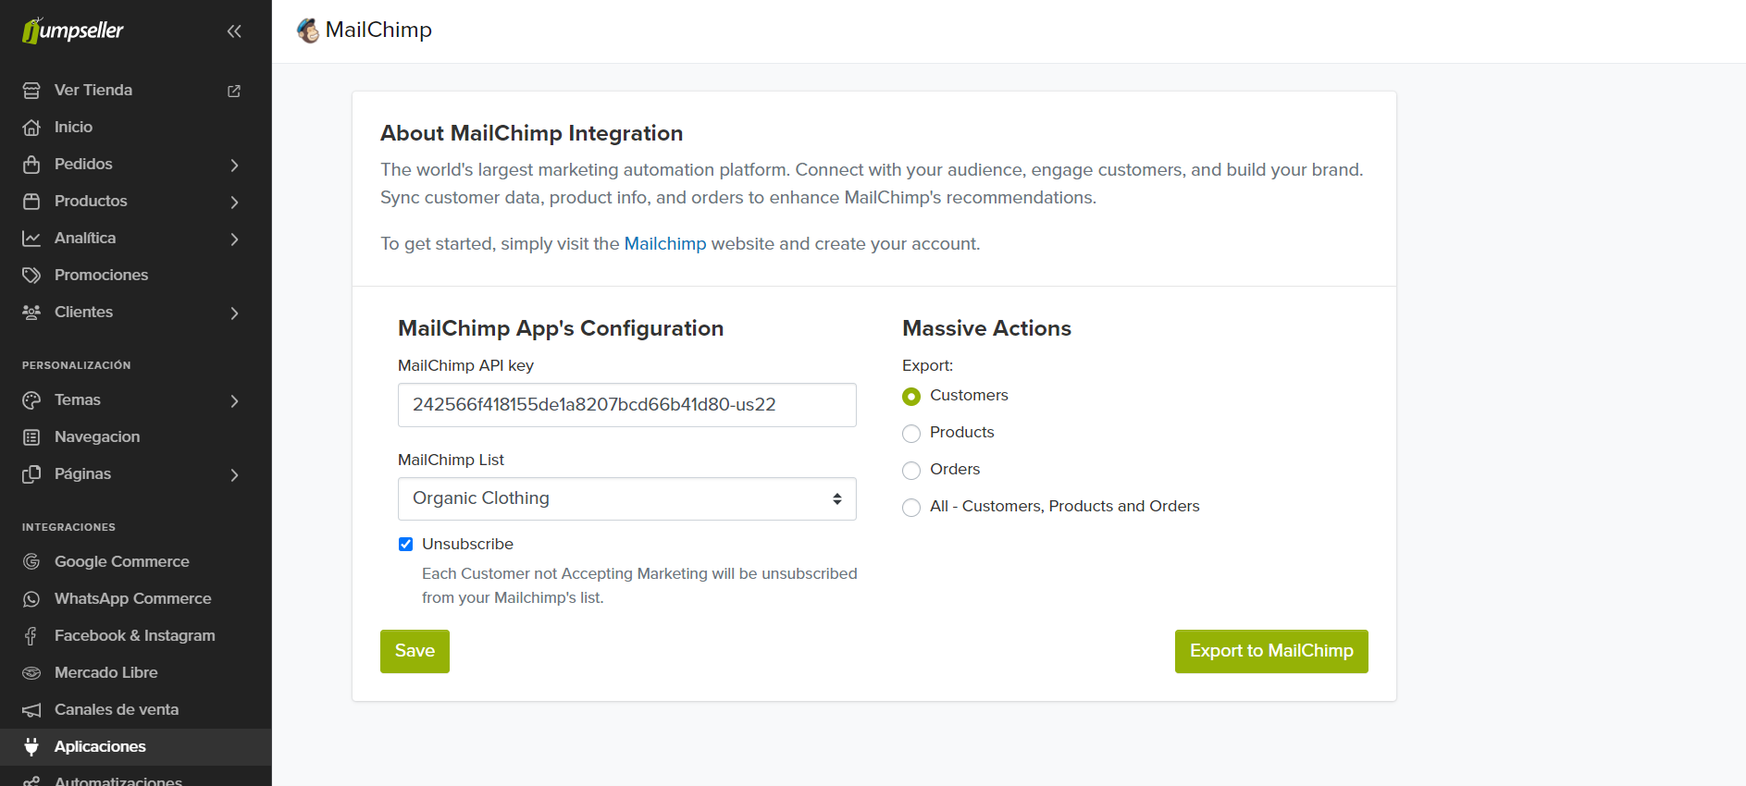
Task: Expand the Analítica submenu chevron
Action: tap(234, 239)
